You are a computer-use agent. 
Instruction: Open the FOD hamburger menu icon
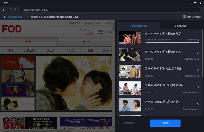click(101, 32)
